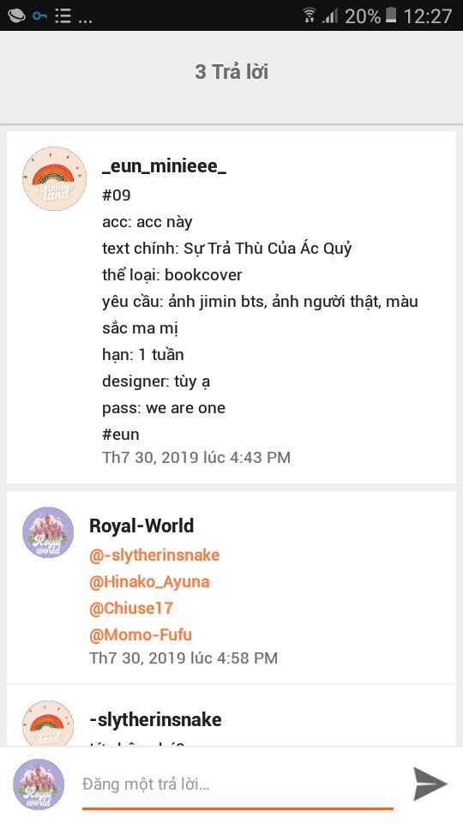Screen dimensions: 463x823
Task: Open -slytherinsnake rainbow avatar
Action: [x=48, y=724]
